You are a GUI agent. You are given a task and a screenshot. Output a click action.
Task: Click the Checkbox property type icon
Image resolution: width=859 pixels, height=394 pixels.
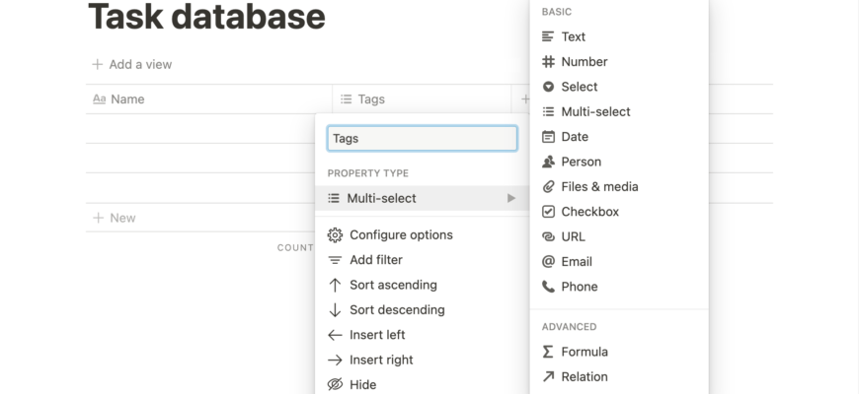point(548,212)
